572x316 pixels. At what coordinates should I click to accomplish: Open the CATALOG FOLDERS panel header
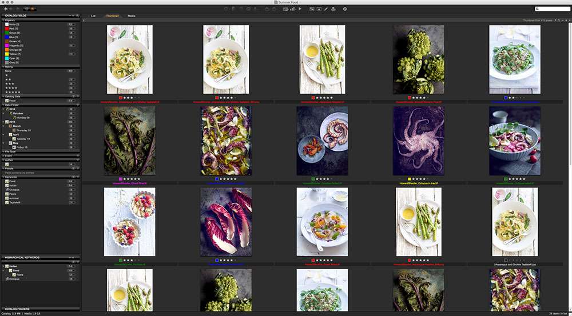coord(40,309)
